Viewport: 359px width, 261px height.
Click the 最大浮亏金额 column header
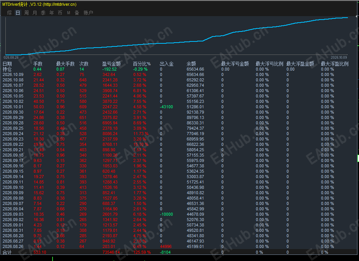(235, 64)
